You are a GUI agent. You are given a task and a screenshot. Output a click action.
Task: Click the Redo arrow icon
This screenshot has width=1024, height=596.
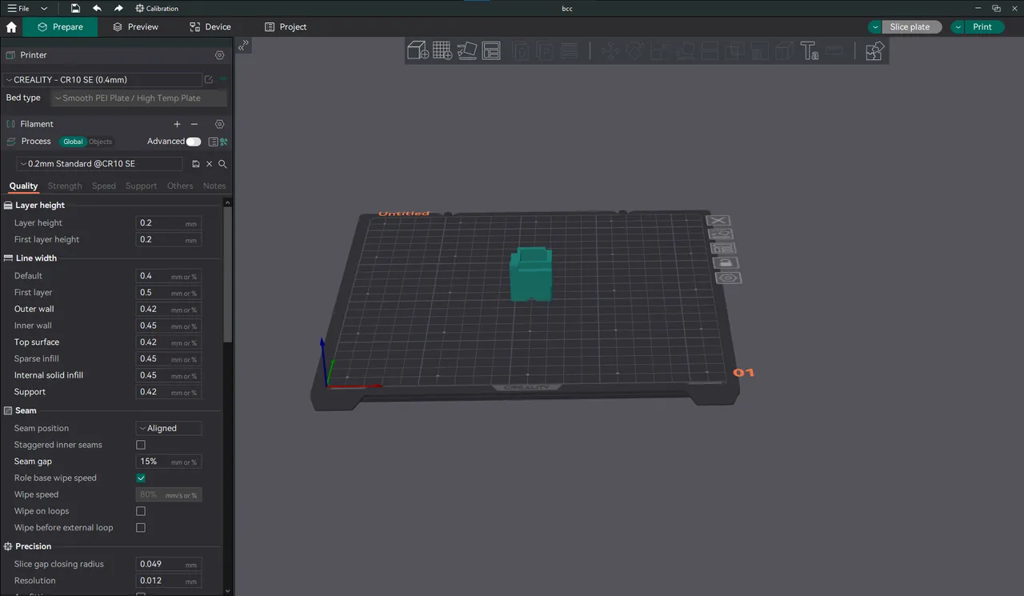tap(118, 8)
